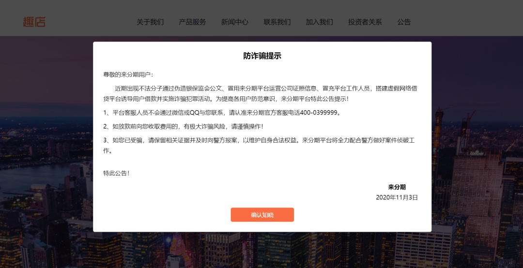Image resolution: width=523 pixels, height=268 pixels.
Task: Click the greeting line 尊敬的来分期用户：
Action: point(128,74)
